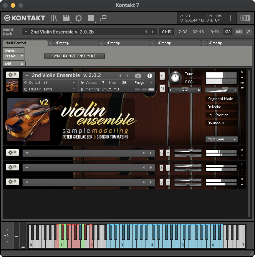Go to next multi preset arrow
Screen dimensions: 255x257
coord(153,32)
